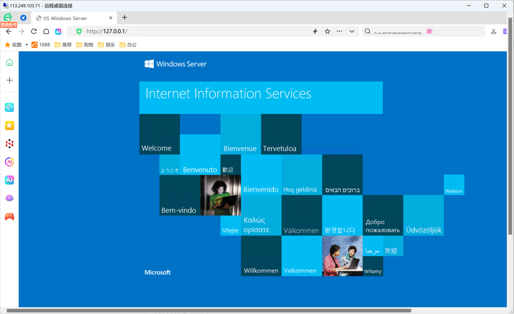Image resolution: width=514 pixels, height=314 pixels.
Task: Click the Välkommen tile
Action: point(302,216)
